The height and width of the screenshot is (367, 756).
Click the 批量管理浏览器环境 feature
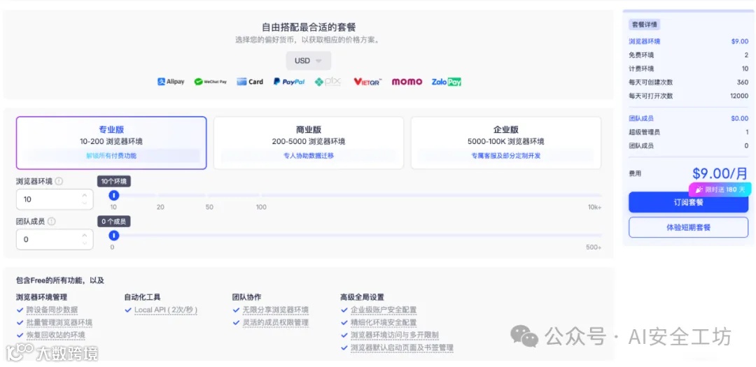[x=59, y=322]
